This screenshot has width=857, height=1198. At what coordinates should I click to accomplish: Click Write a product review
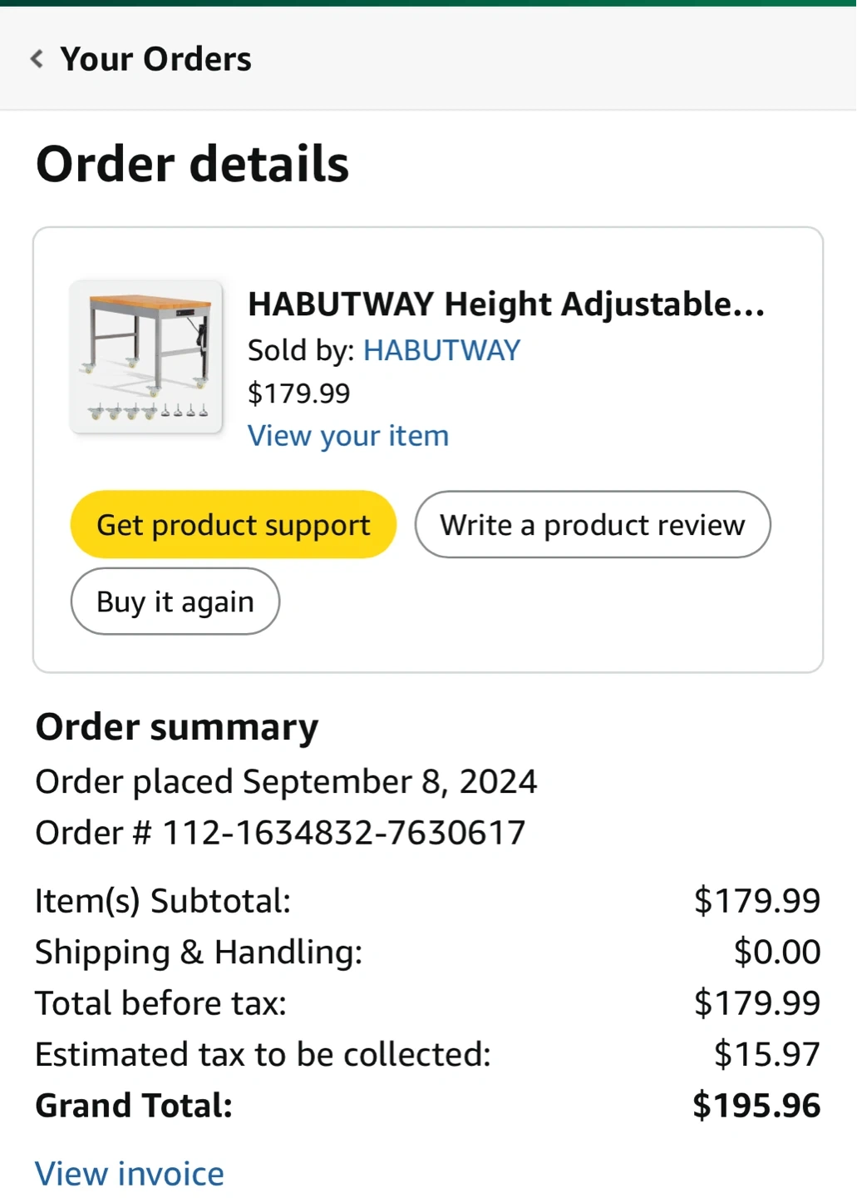(x=593, y=525)
